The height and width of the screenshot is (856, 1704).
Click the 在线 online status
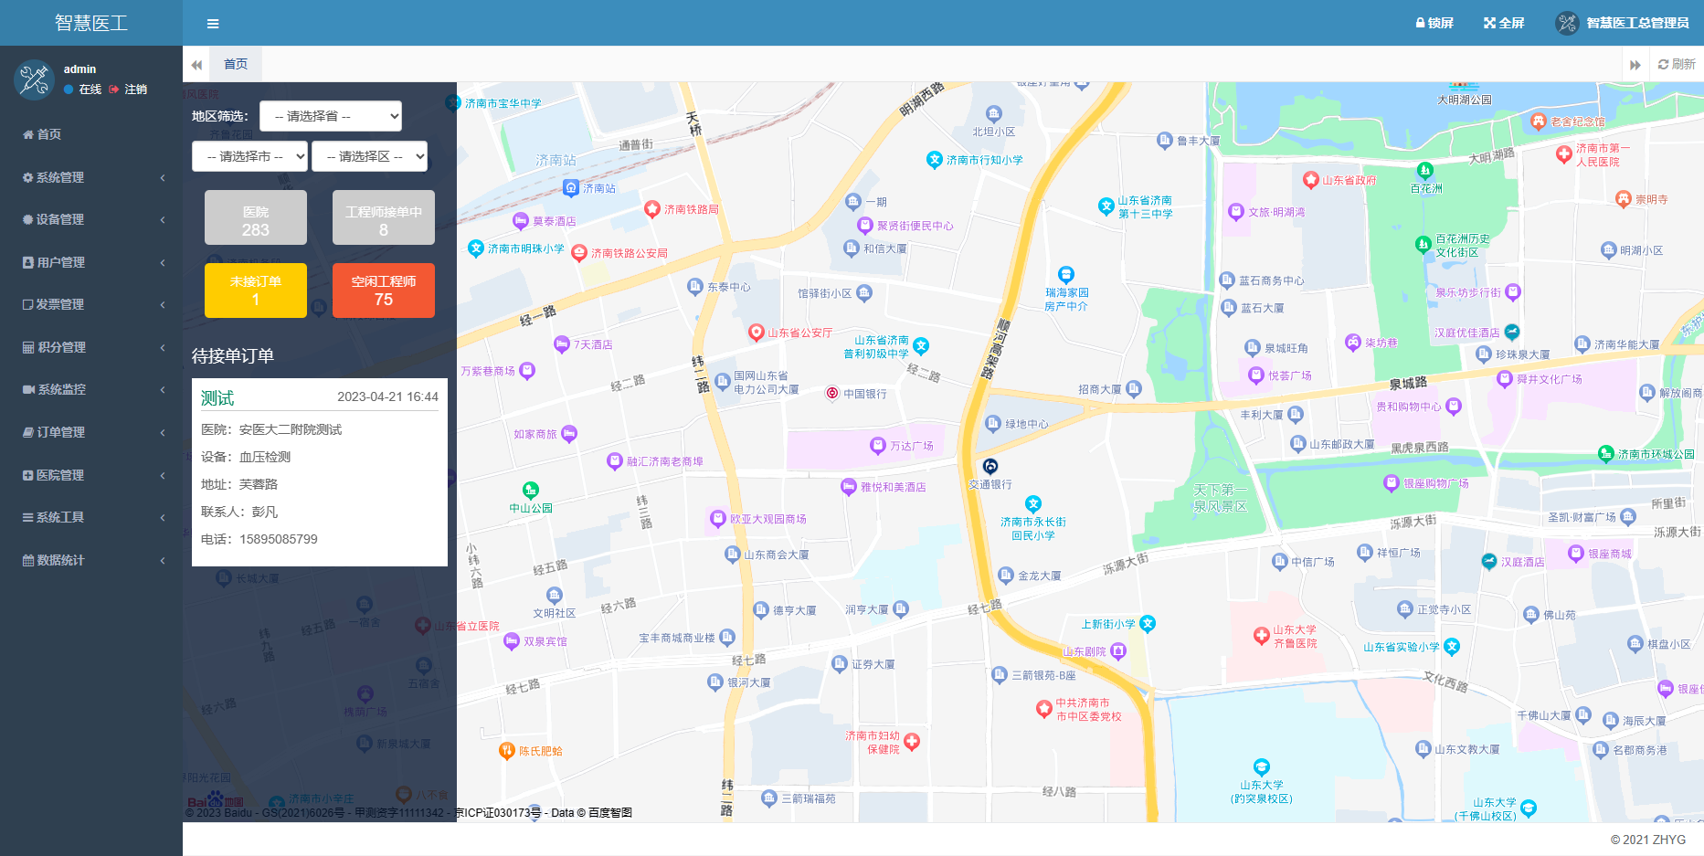(83, 90)
